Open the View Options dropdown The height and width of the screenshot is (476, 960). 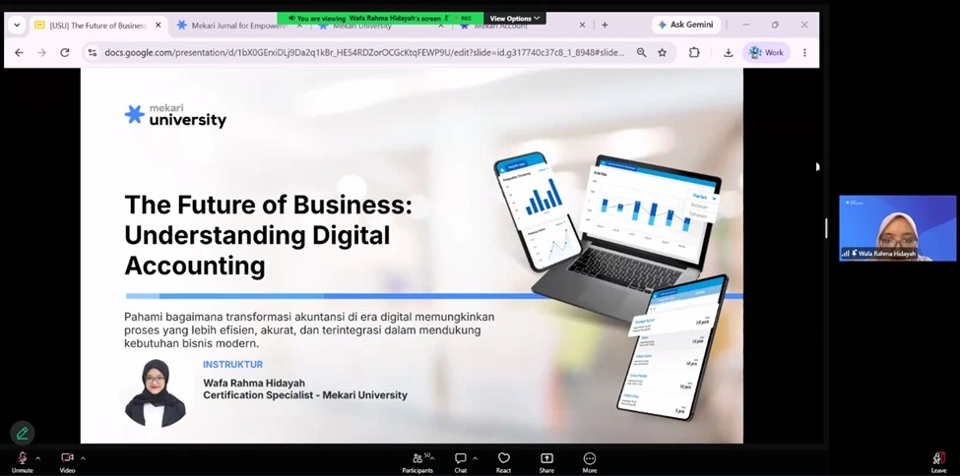[x=514, y=19]
